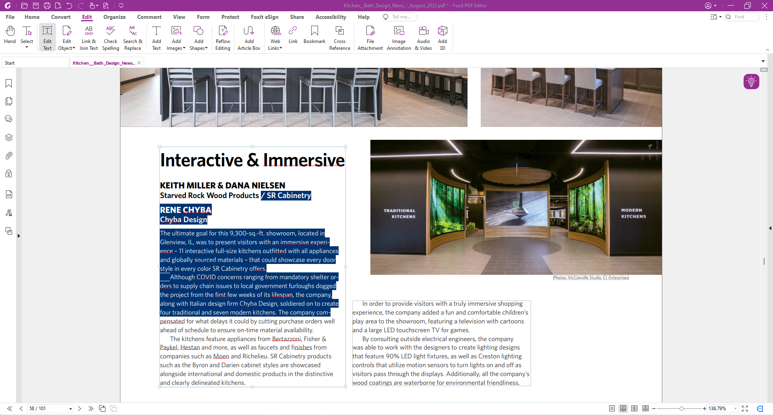This screenshot has height=415, width=773.
Task: Click the zoom slider handle
Action: point(681,409)
